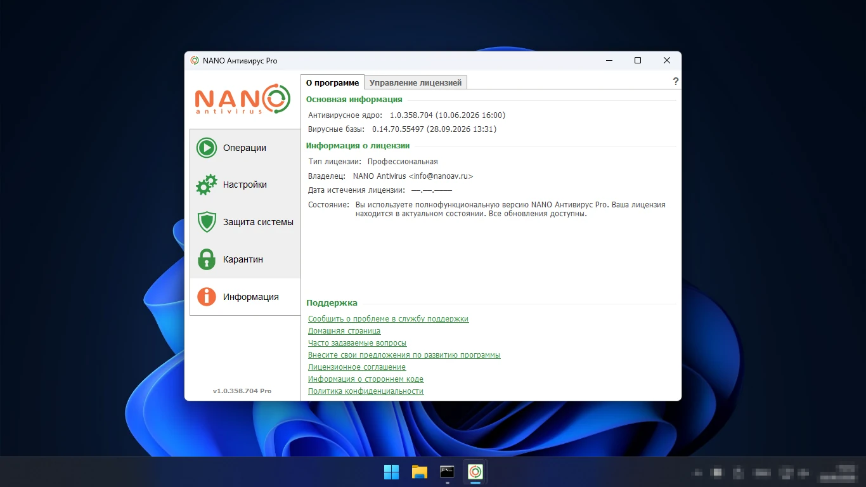The image size is (866, 487).
Task: Click NANO Antivirus taskbar icon
Action: (475, 472)
